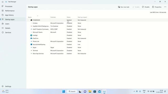Open the hamburger navigation menu
Screen dimensions: 168x94
3,2
